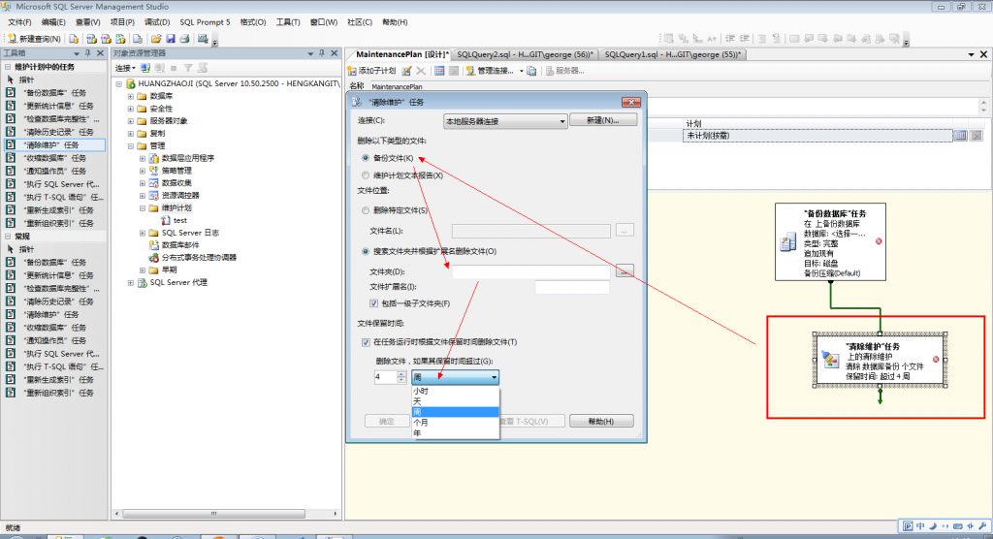Click the Save icon in main toolbar

171,39
